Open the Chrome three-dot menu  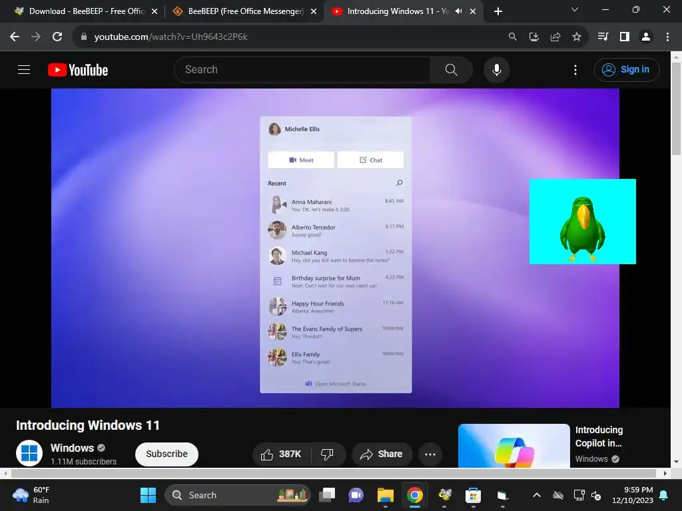pyautogui.click(x=667, y=37)
